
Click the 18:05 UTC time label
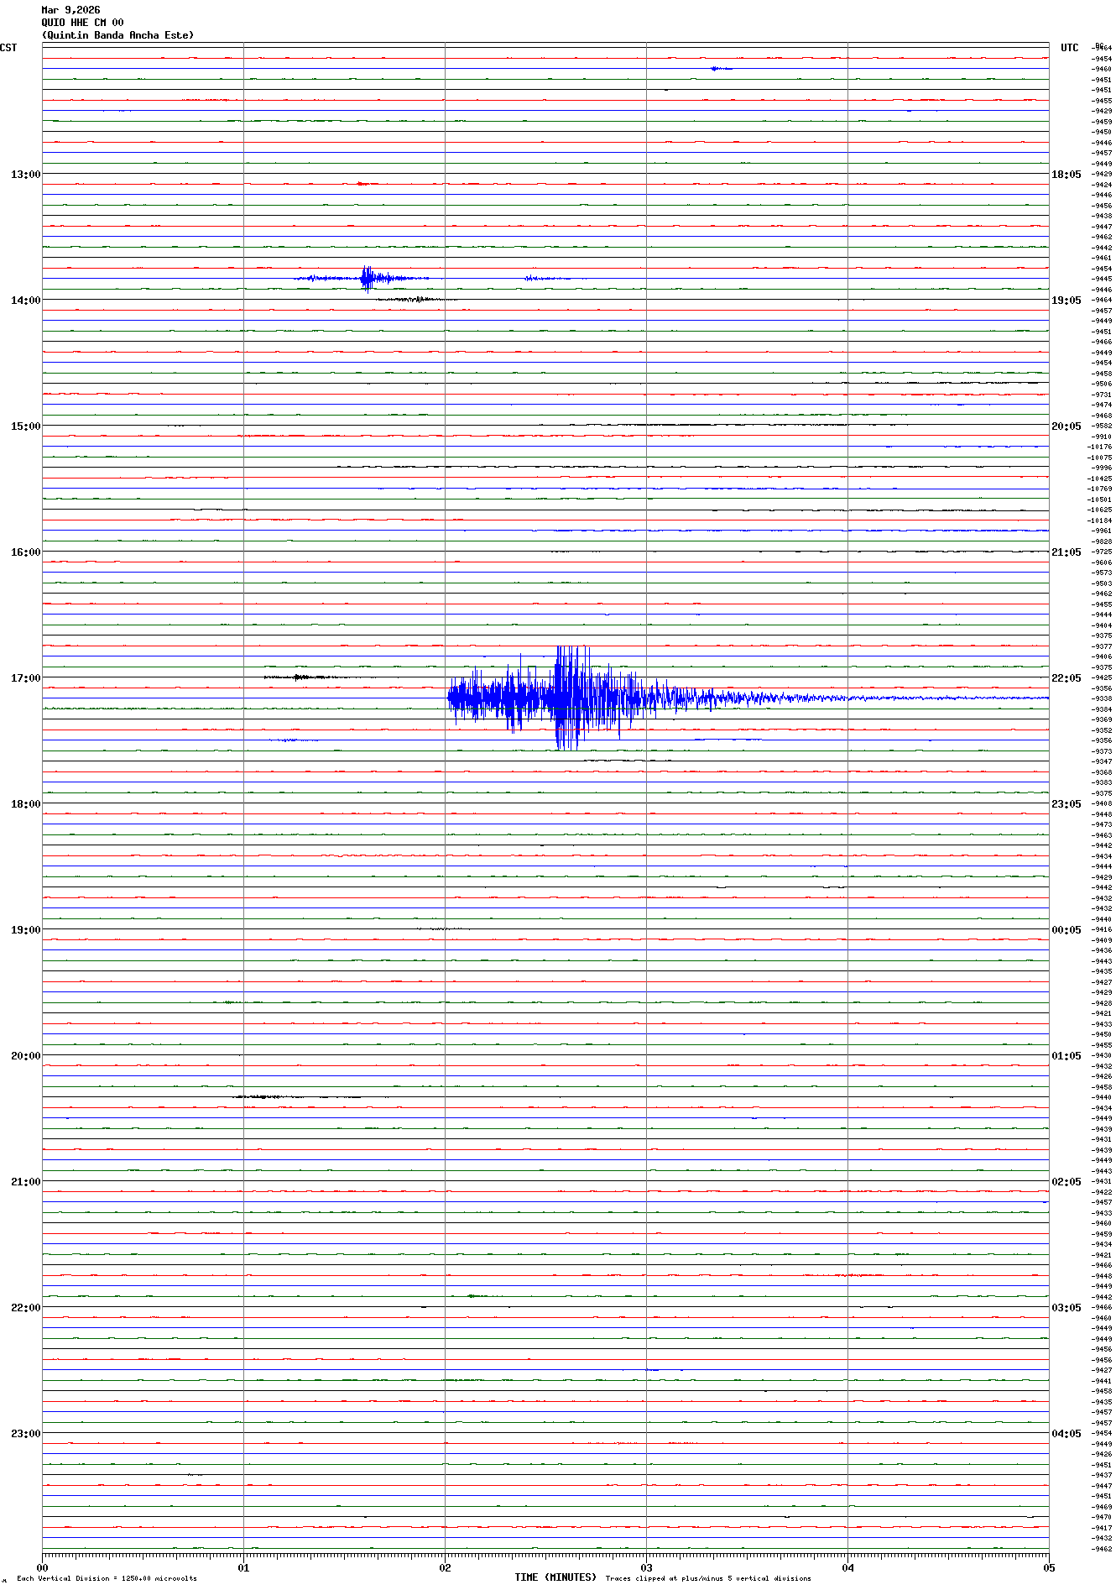click(1066, 175)
